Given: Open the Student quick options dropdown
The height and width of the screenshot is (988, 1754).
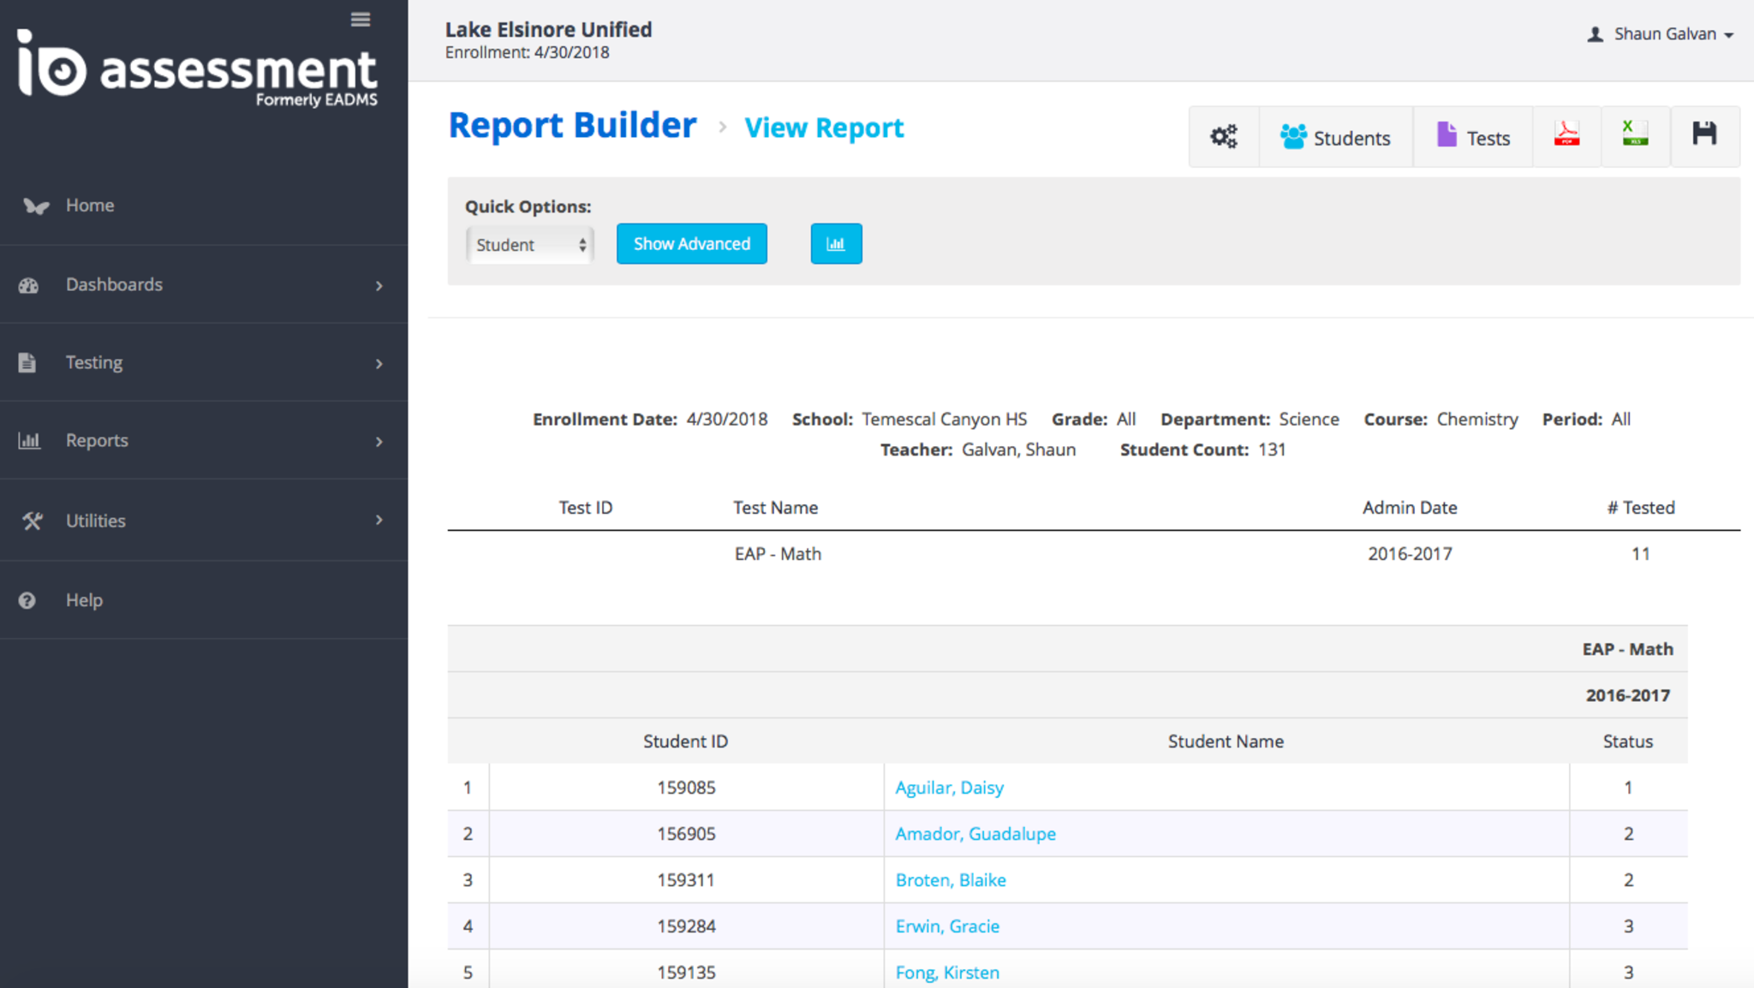Looking at the screenshot, I should [529, 245].
